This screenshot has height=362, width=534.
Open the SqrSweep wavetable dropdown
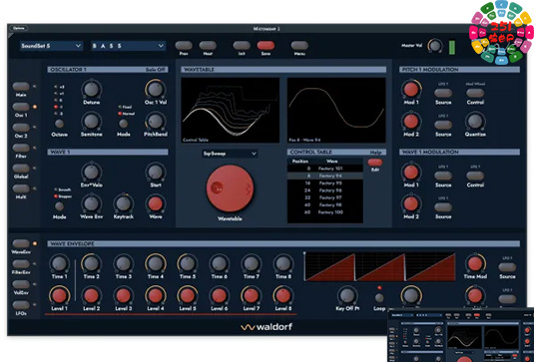tap(230, 154)
